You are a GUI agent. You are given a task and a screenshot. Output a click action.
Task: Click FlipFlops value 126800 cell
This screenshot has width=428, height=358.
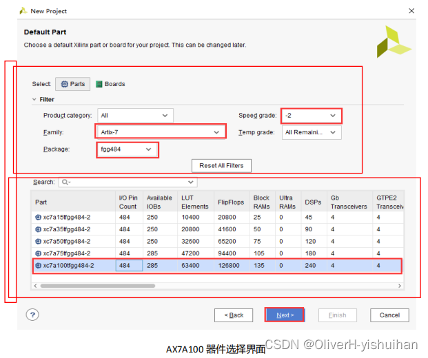click(x=232, y=266)
